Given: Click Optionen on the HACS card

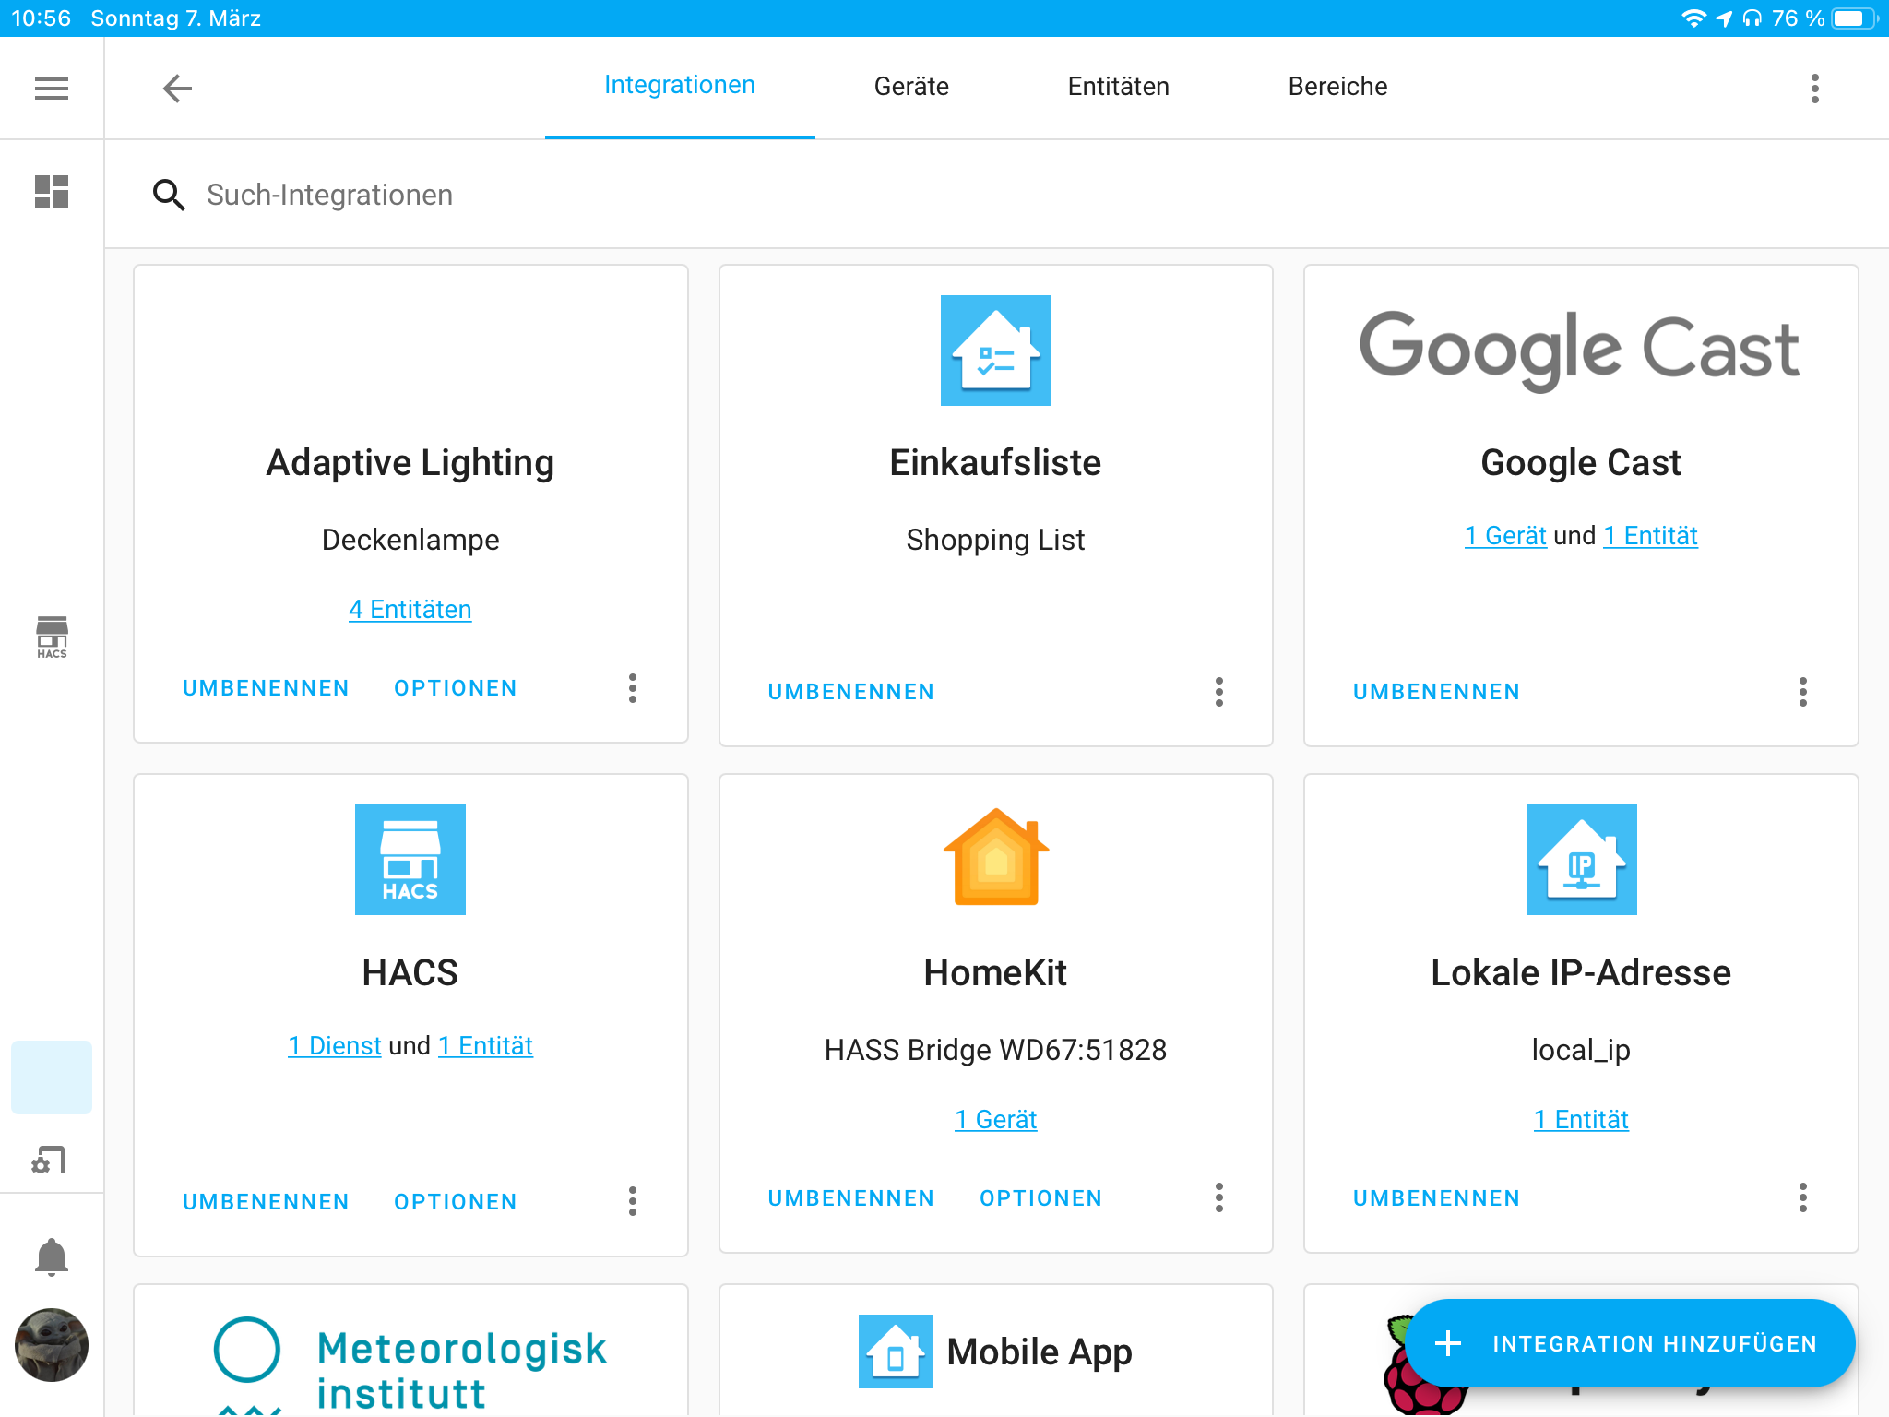Looking at the screenshot, I should pos(455,1201).
